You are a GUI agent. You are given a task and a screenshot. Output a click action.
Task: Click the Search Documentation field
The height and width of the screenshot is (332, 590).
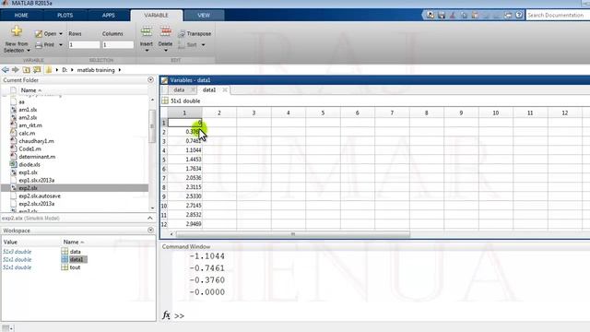click(x=558, y=15)
